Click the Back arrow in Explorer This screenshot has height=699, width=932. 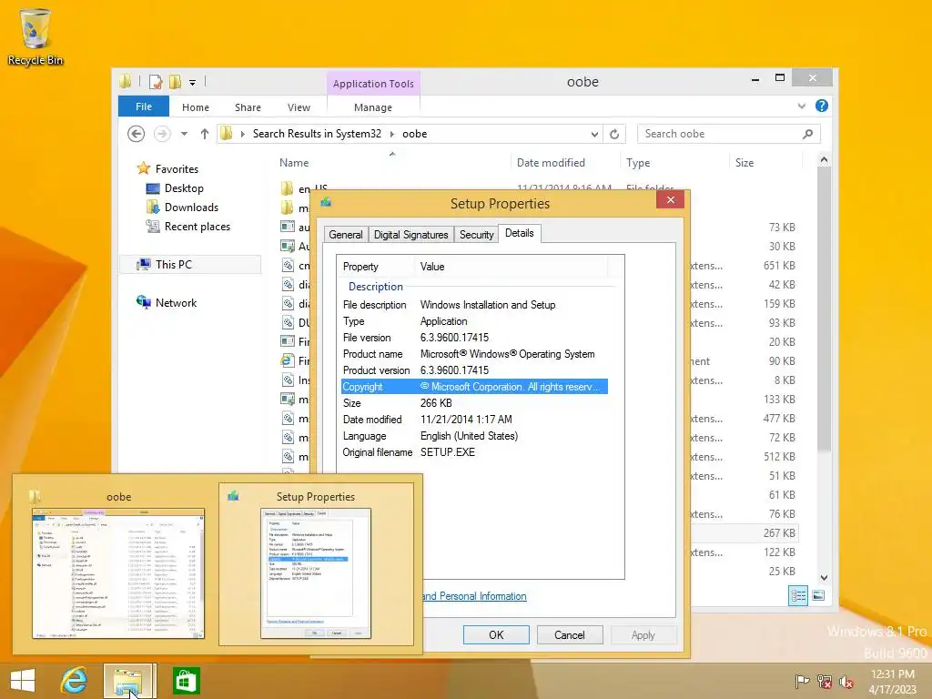pyautogui.click(x=137, y=134)
